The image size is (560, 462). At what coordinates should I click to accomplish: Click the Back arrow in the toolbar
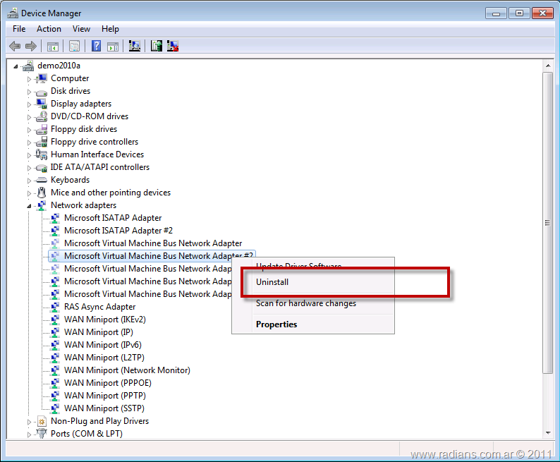coord(15,47)
